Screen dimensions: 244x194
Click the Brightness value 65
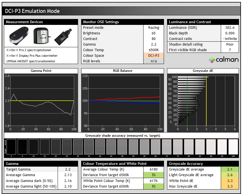click(153, 33)
